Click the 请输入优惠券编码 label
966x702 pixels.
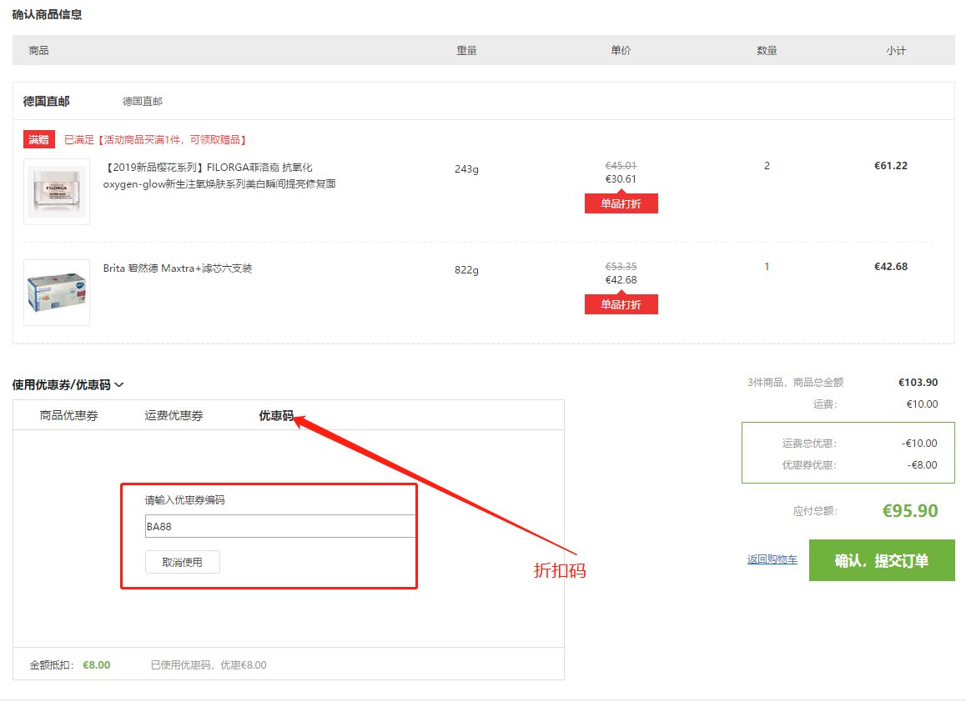tap(185, 500)
